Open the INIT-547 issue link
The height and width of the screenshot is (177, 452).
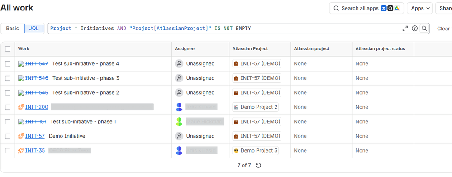tap(37, 64)
